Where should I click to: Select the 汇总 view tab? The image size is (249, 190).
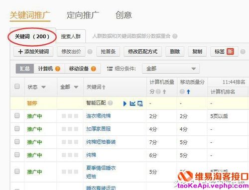coord(25,69)
